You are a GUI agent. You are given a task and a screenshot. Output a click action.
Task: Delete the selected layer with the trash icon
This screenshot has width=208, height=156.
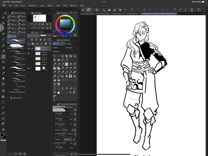[50, 44]
